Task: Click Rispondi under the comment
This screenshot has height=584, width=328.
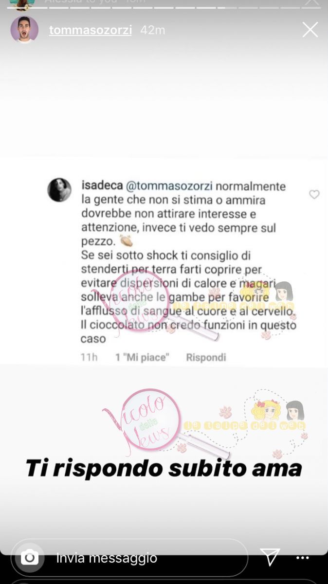Action: click(x=206, y=357)
